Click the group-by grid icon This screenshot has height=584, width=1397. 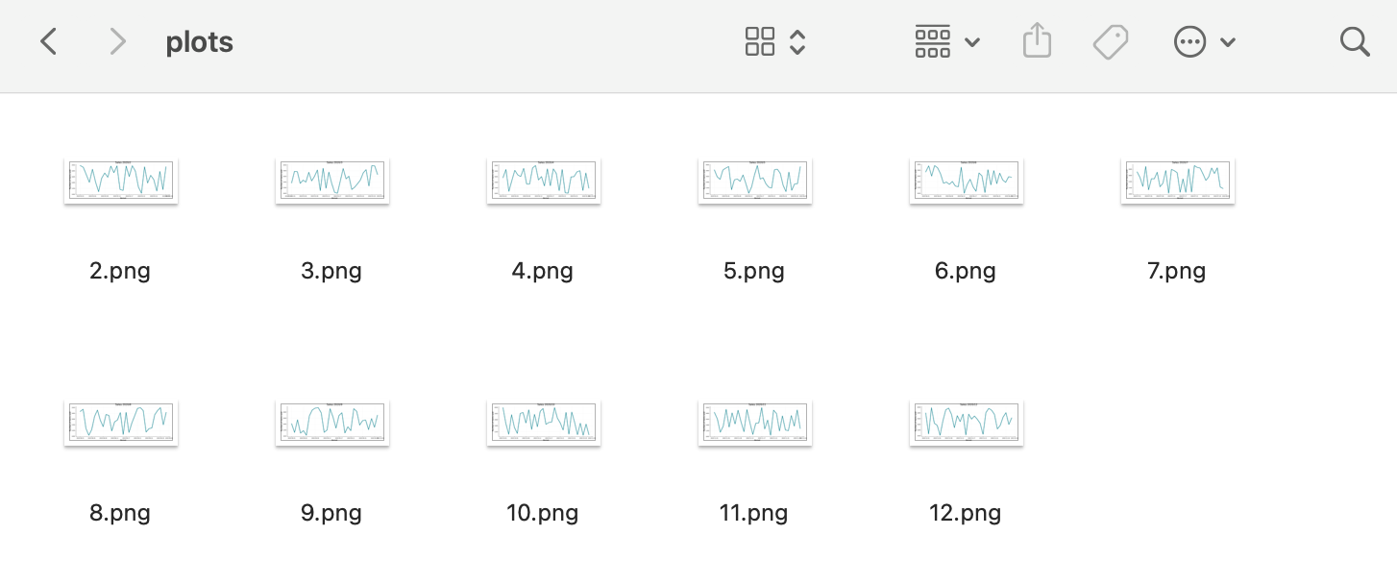pyautogui.click(x=932, y=42)
